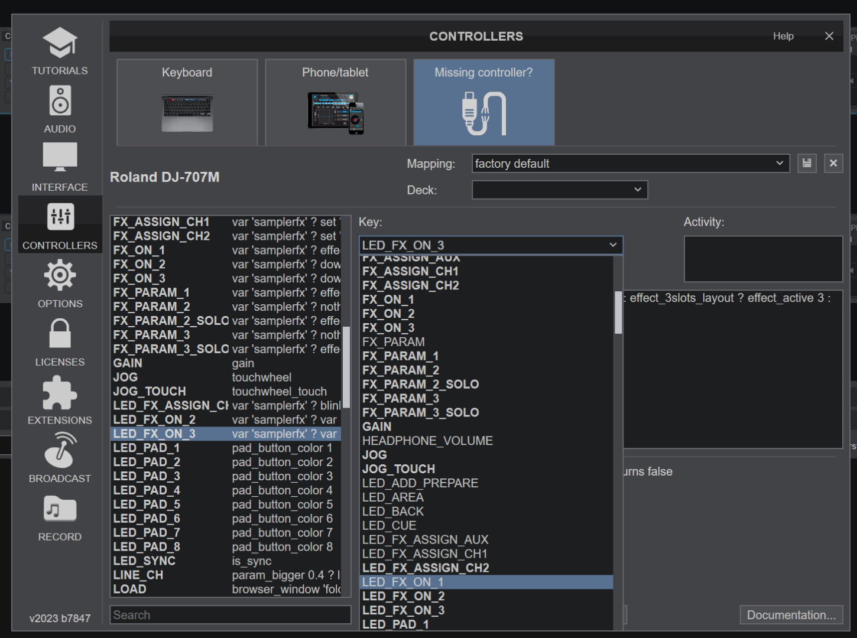This screenshot has width=857, height=638.
Task: Choose LED_CUE in key dropdown list
Action: pyautogui.click(x=487, y=526)
